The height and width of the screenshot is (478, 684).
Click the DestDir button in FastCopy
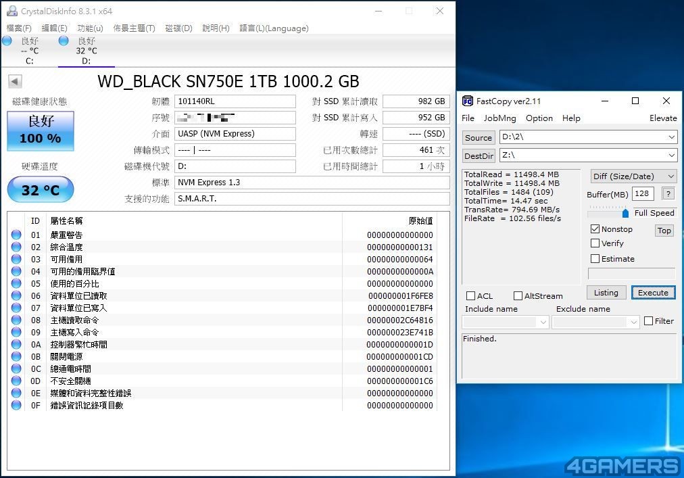(x=479, y=156)
